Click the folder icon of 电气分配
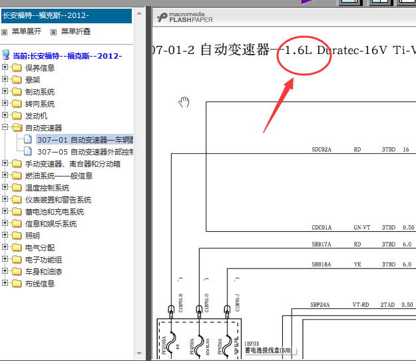Image resolution: width=416 pixels, height=361 pixels. pyautogui.click(x=17, y=247)
